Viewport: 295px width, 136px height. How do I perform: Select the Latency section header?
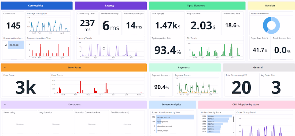[110, 6]
